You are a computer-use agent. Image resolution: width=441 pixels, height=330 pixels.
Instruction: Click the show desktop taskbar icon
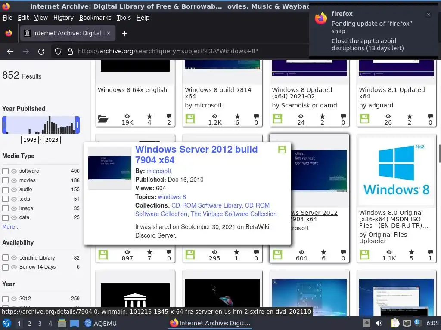tap(75, 323)
